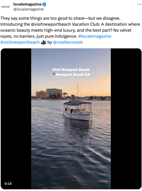Screen dimensions: 142x191
Task: Click the movie camera emoji
Action: click(43, 42)
